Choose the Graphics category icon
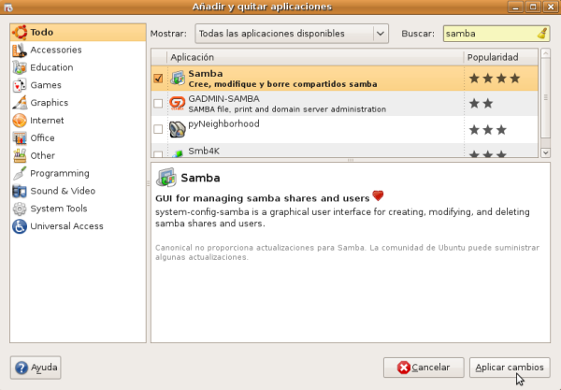Image resolution: width=561 pixels, height=390 pixels. [19, 103]
